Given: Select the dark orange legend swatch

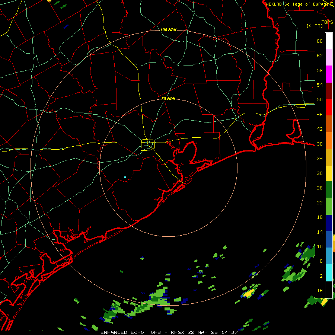Looking at the screenshot, I should click(x=329, y=124).
